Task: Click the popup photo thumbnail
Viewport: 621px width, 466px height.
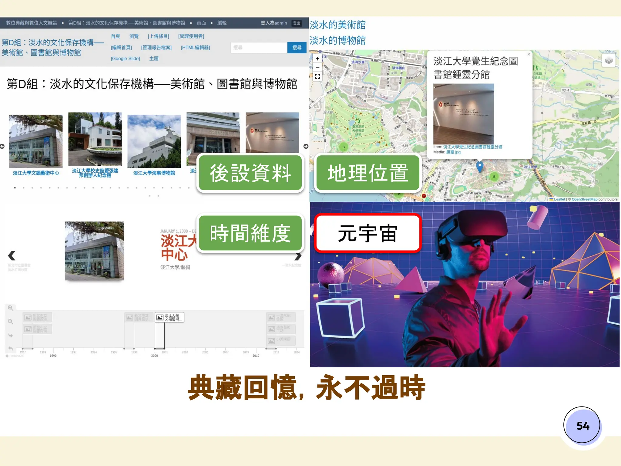Action: pos(464,114)
